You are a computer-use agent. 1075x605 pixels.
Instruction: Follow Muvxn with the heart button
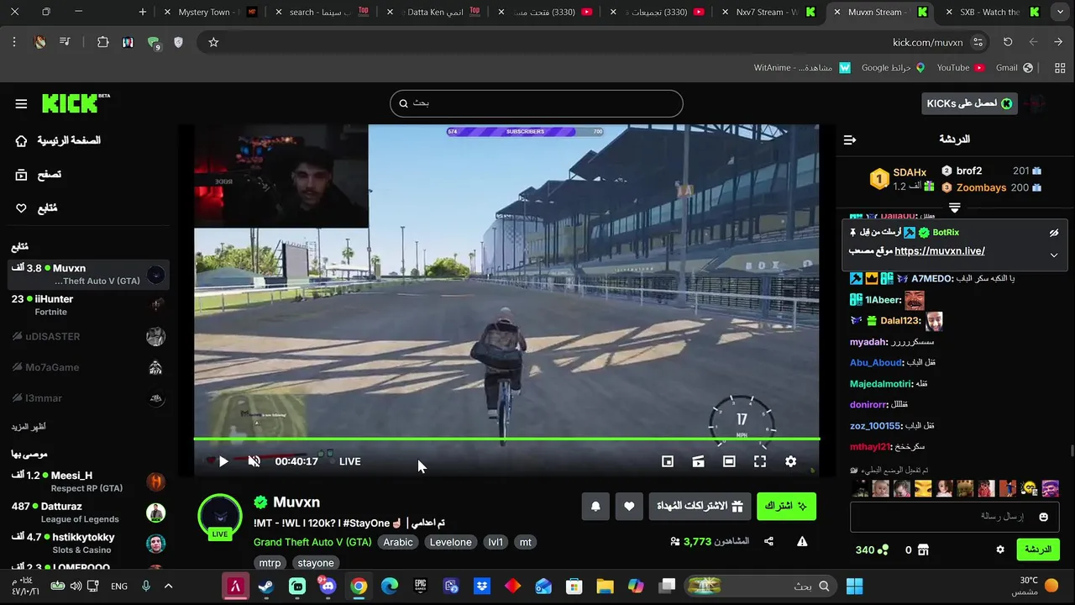(x=629, y=506)
